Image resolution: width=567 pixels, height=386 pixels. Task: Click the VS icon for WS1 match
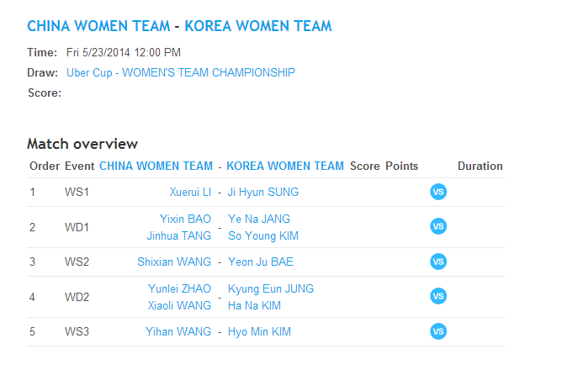click(x=438, y=192)
